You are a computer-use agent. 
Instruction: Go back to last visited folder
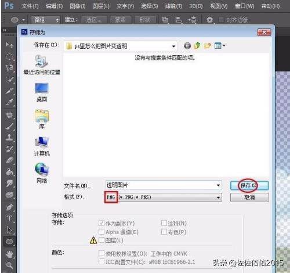click(x=187, y=46)
